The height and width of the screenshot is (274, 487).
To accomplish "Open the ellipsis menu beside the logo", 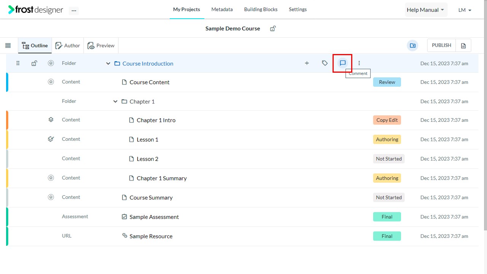I will tap(74, 11).
